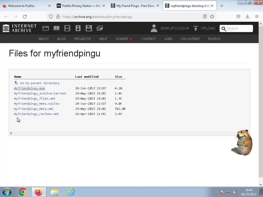Go forward to next page

[x=15, y=17]
